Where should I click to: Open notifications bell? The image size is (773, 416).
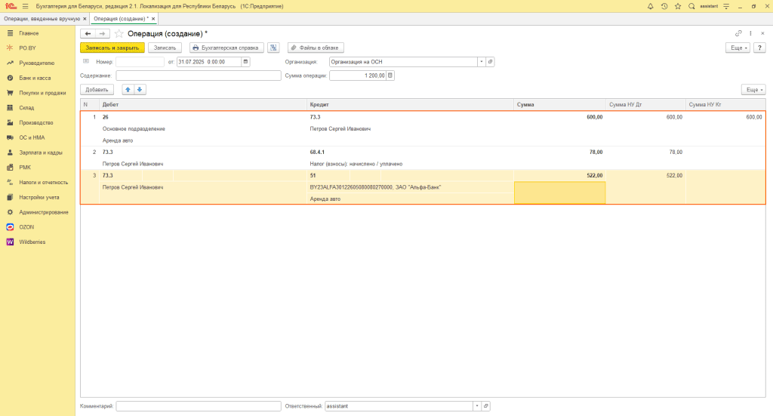(650, 6)
